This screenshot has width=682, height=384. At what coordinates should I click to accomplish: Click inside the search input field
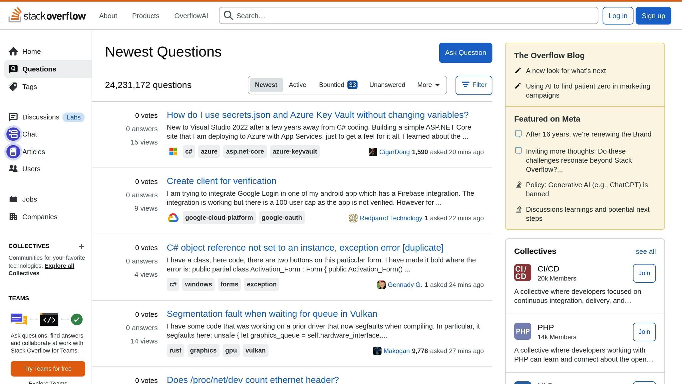[x=366, y=15]
